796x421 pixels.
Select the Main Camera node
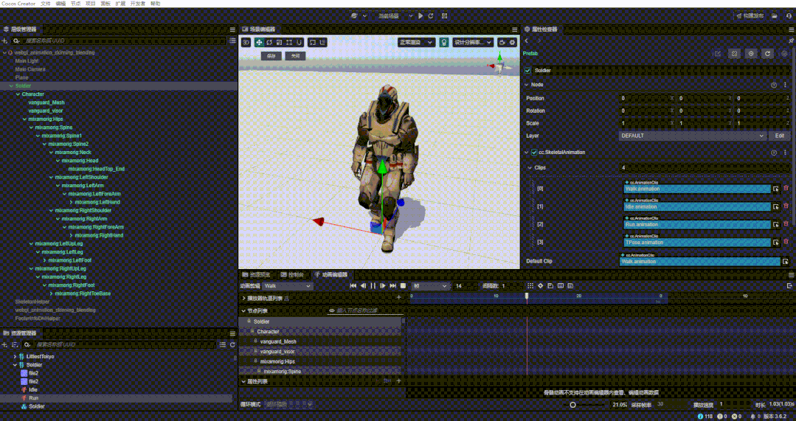coord(30,69)
